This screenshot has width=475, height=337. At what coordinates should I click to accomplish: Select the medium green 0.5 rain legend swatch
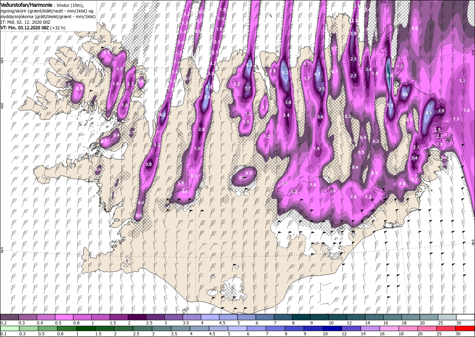click(47, 329)
